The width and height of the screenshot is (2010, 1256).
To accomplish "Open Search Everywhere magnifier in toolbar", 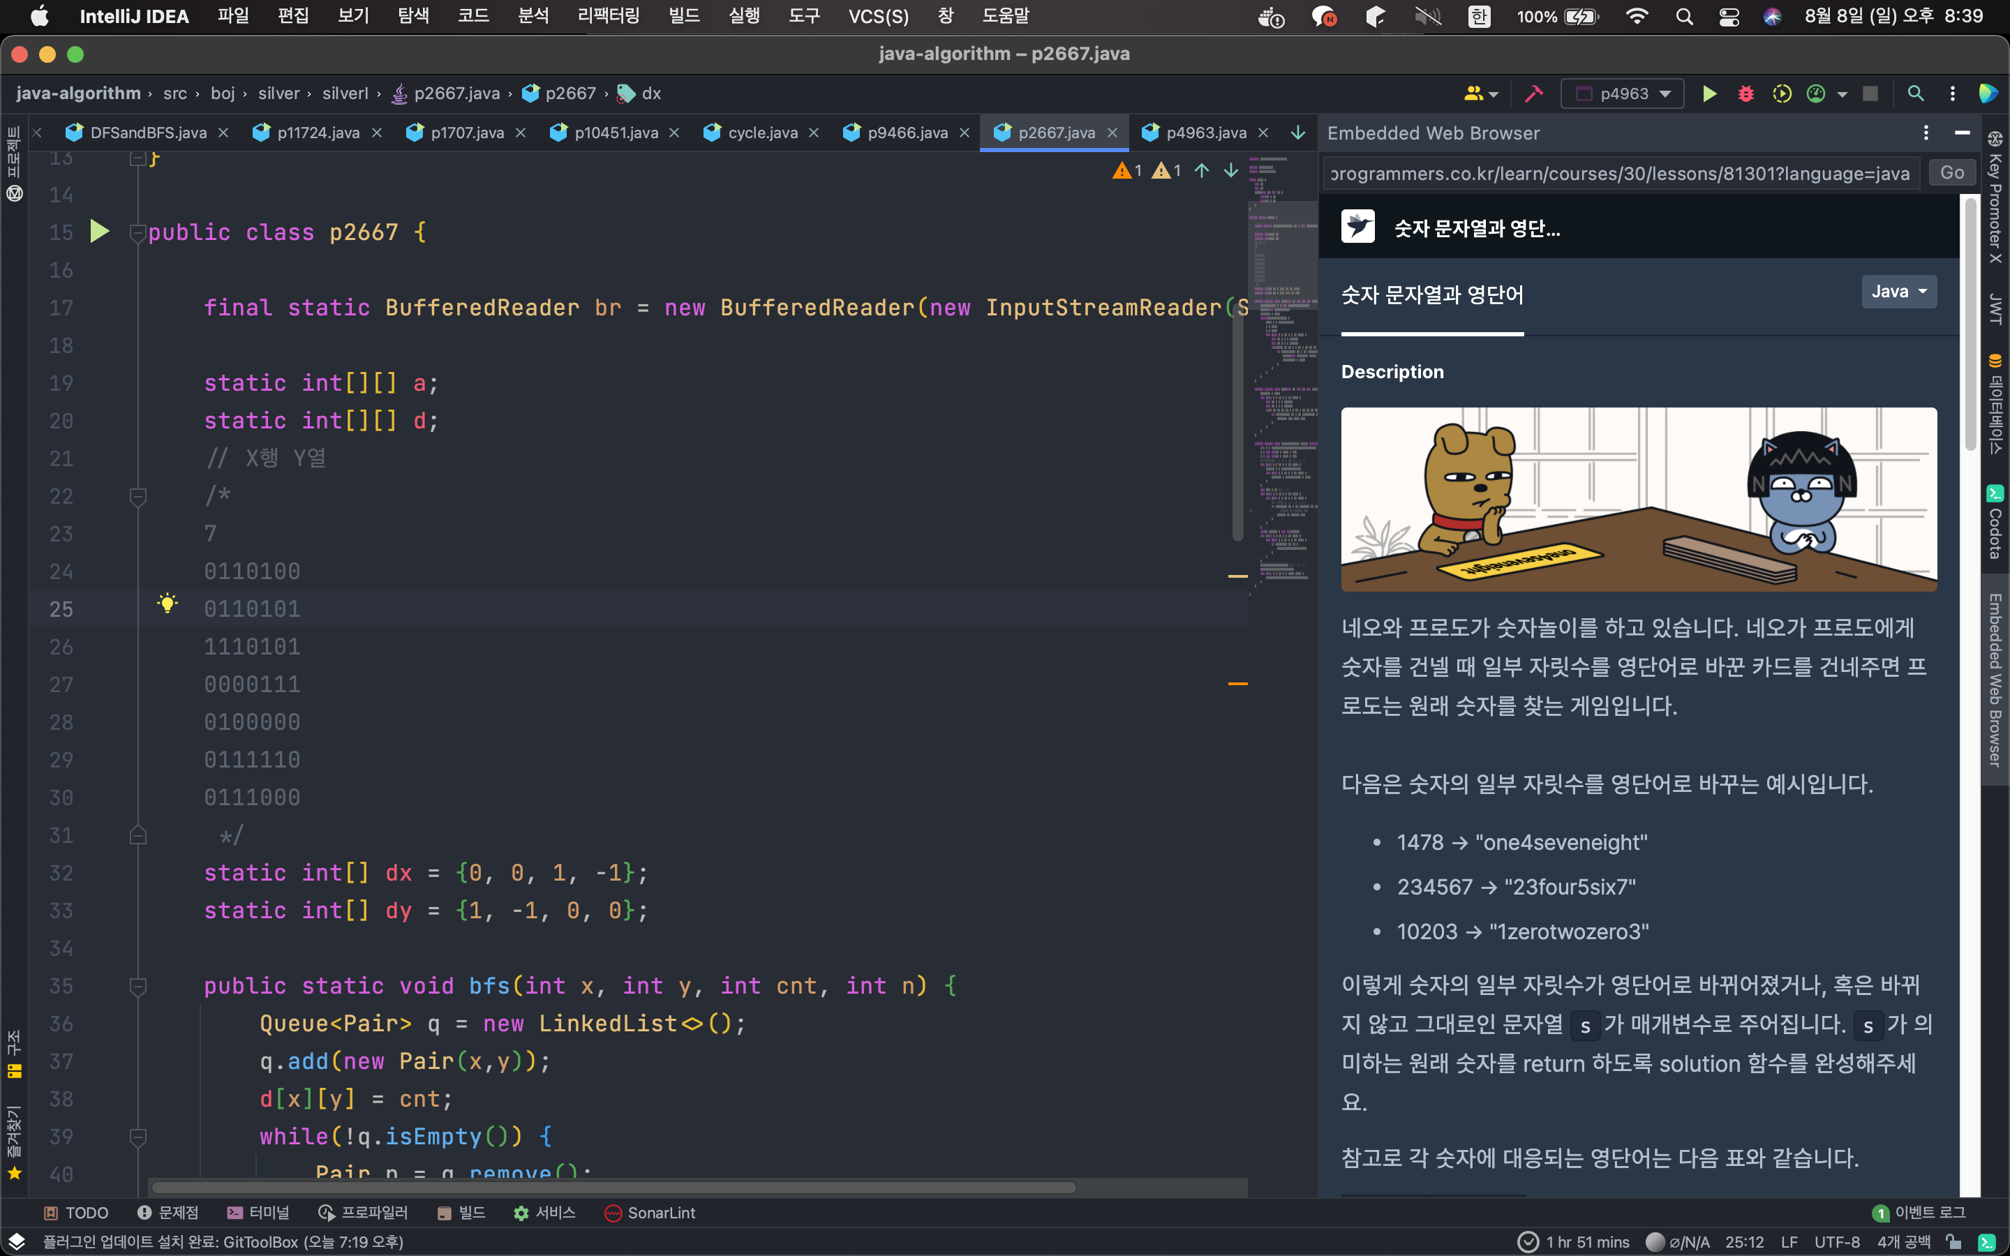I will tap(1915, 94).
